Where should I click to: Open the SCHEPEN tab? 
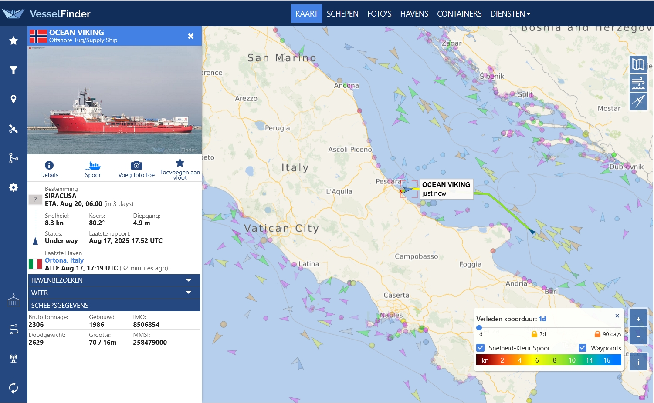tap(342, 14)
